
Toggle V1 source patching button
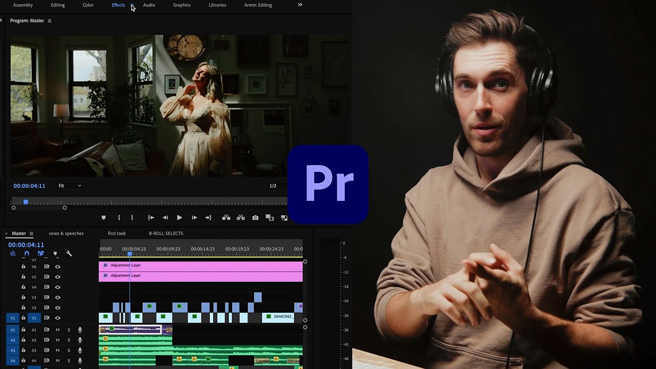click(x=13, y=318)
